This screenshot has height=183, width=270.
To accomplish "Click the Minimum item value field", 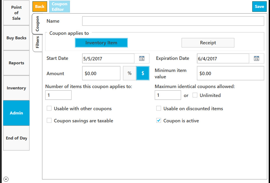I will tap(230, 73).
